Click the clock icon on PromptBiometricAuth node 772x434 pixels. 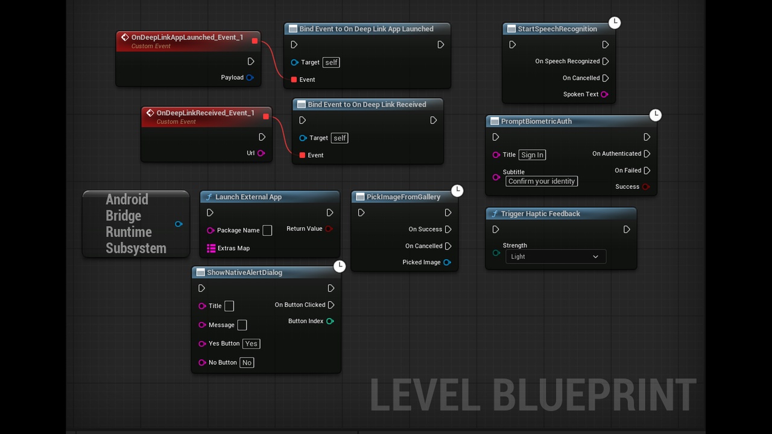tap(656, 115)
